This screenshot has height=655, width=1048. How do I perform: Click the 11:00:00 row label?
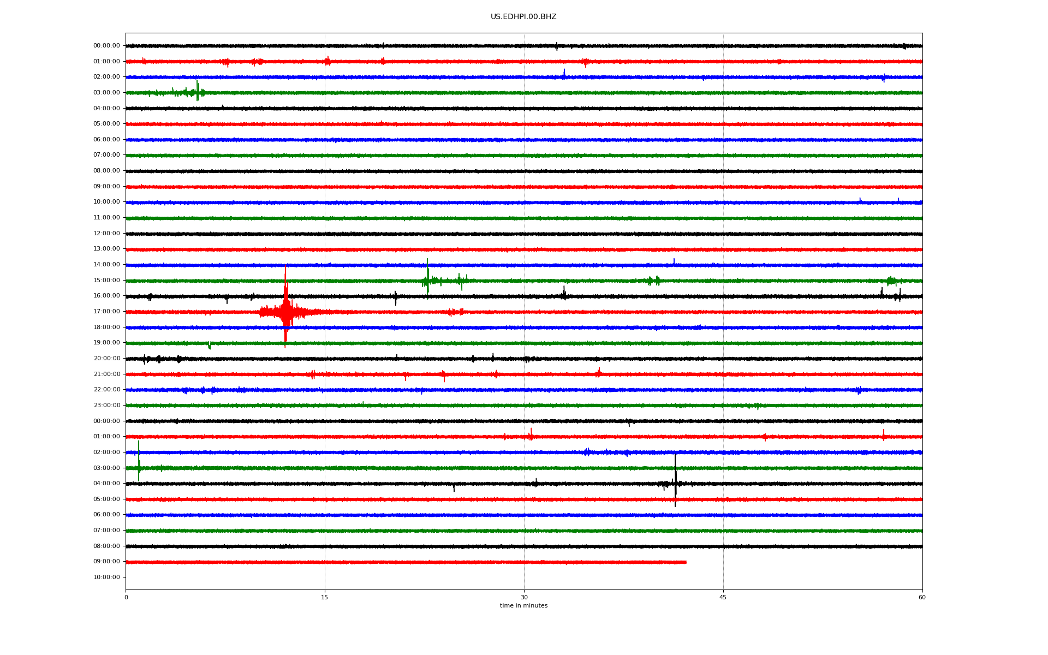106,218
